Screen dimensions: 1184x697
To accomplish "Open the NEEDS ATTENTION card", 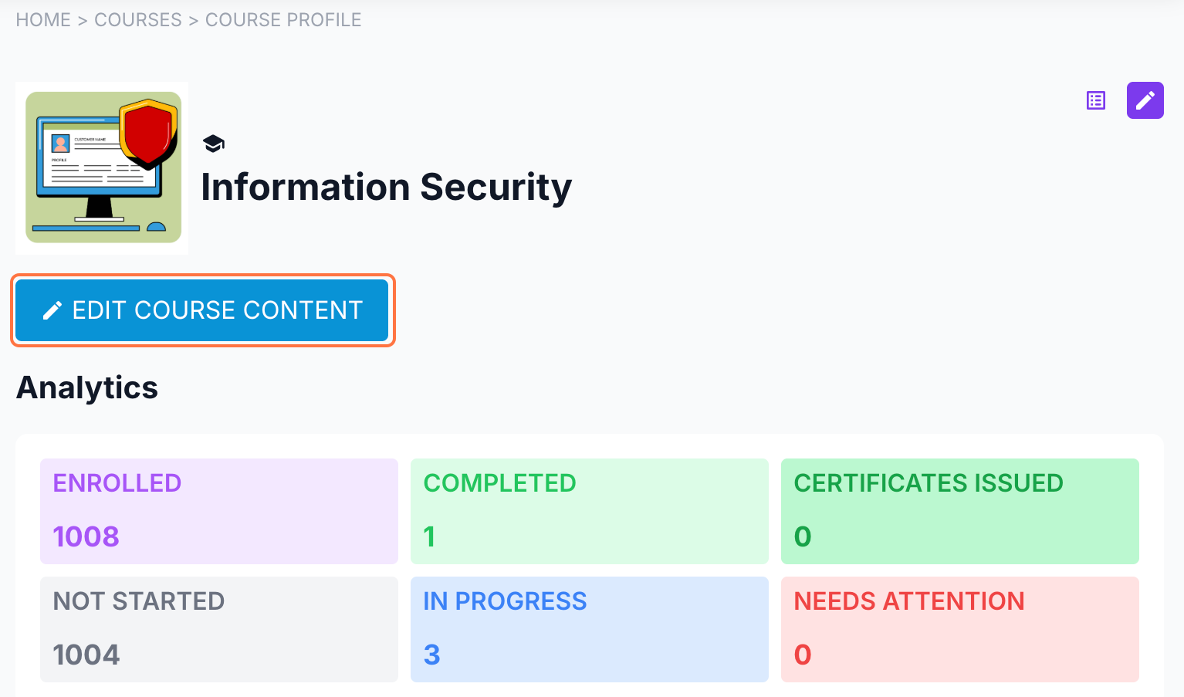I will click(x=959, y=628).
